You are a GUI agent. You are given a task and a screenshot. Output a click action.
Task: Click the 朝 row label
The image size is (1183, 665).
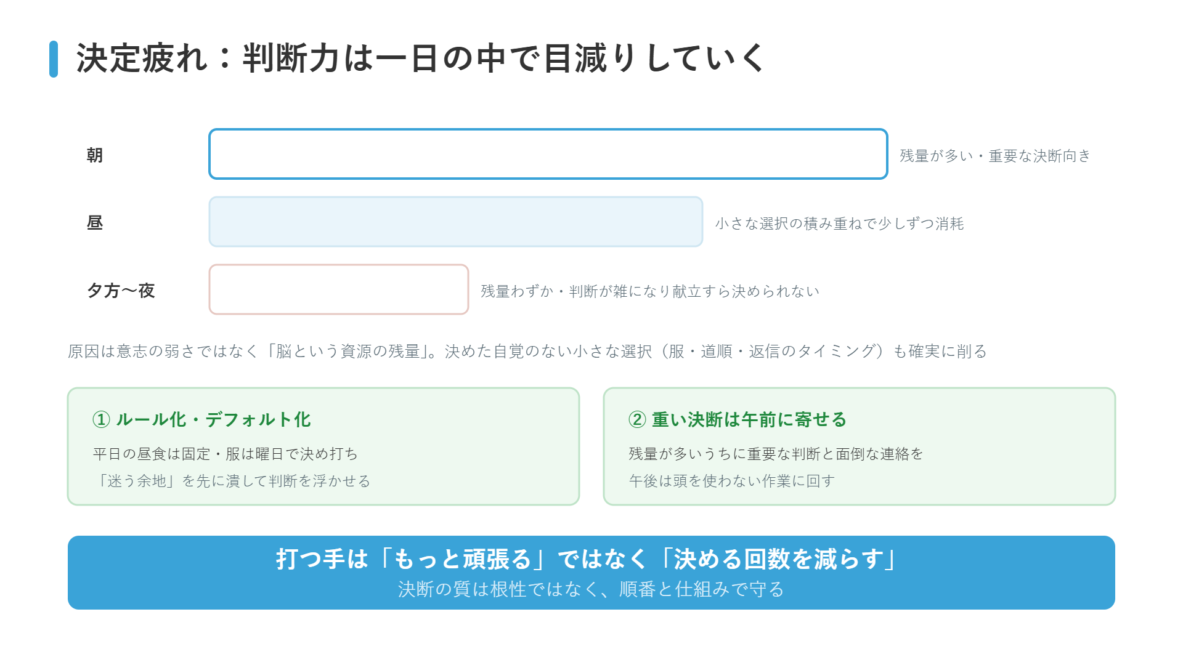[x=95, y=155]
